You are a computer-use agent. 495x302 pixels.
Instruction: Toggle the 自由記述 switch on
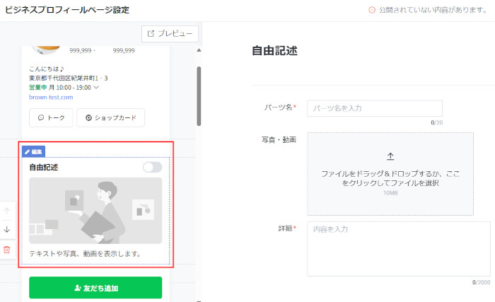click(153, 167)
